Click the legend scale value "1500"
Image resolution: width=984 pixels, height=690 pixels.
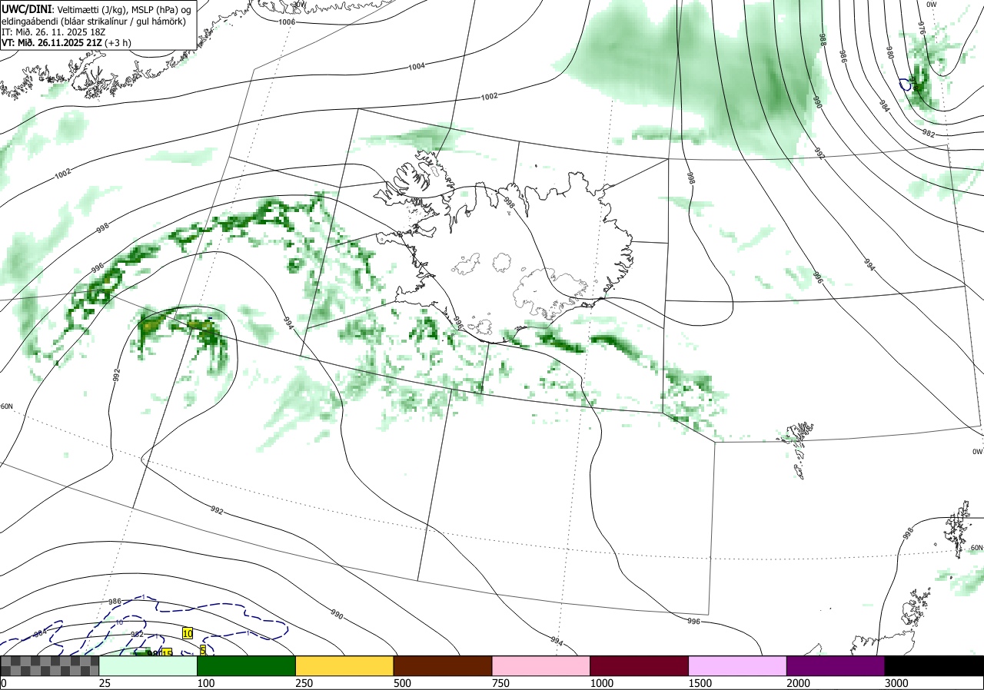[x=700, y=683]
